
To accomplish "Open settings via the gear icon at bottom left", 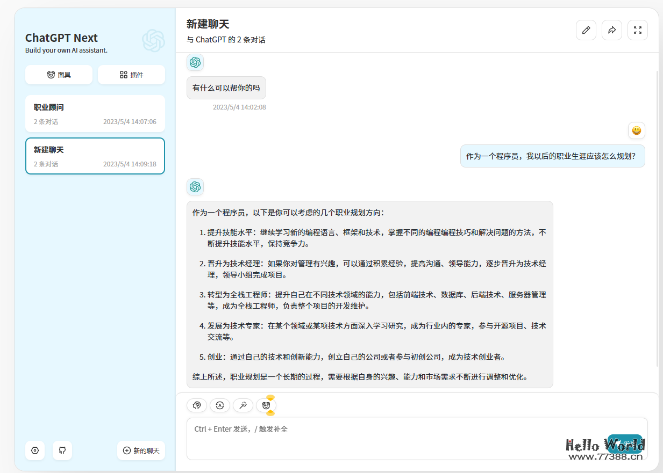I will tap(35, 450).
